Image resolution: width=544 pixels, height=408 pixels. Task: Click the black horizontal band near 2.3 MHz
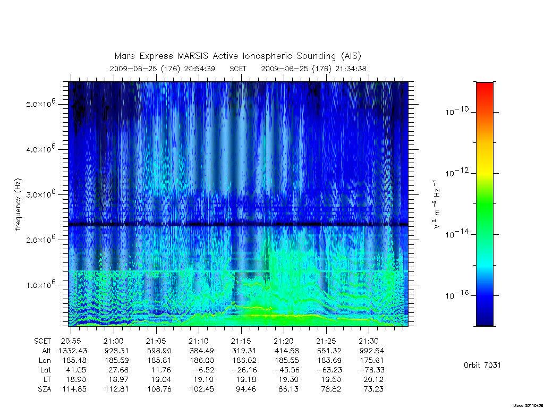[x=239, y=225]
